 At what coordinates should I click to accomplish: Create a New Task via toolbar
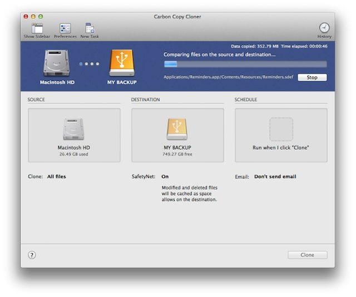point(89,28)
